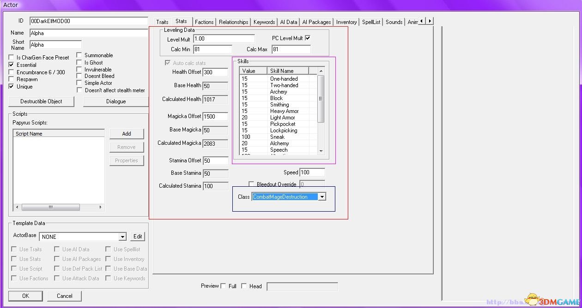The height and width of the screenshot is (308, 582).
Task: Switch to the Inventory tab
Action: 346,22
